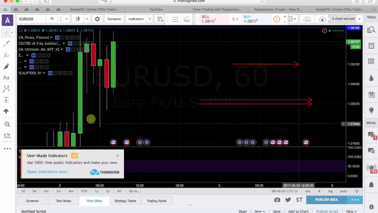The width and height of the screenshot is (378, 213).
Task: Open the Indicators dropdown arrow
Action: click(149, 19)
